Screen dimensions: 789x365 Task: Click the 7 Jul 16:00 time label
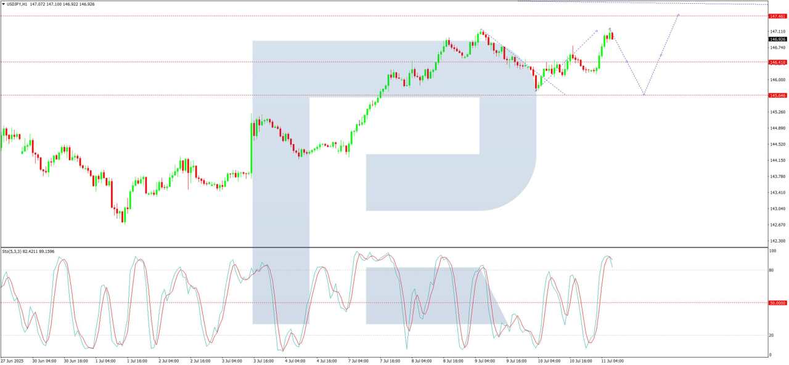[390, 361]
